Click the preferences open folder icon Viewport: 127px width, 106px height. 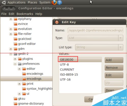[20, 64]
